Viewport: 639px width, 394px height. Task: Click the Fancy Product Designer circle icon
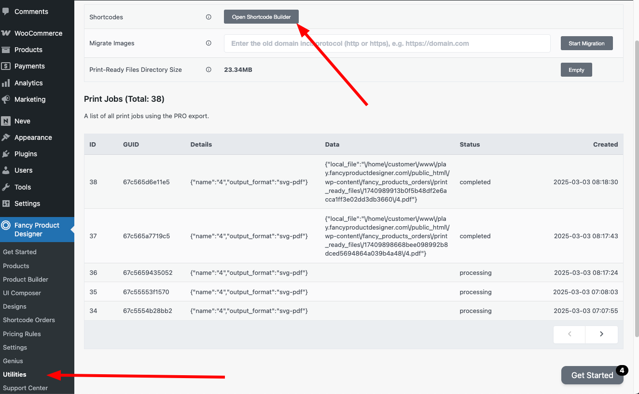pyautogui.click(x=6, y=225)
